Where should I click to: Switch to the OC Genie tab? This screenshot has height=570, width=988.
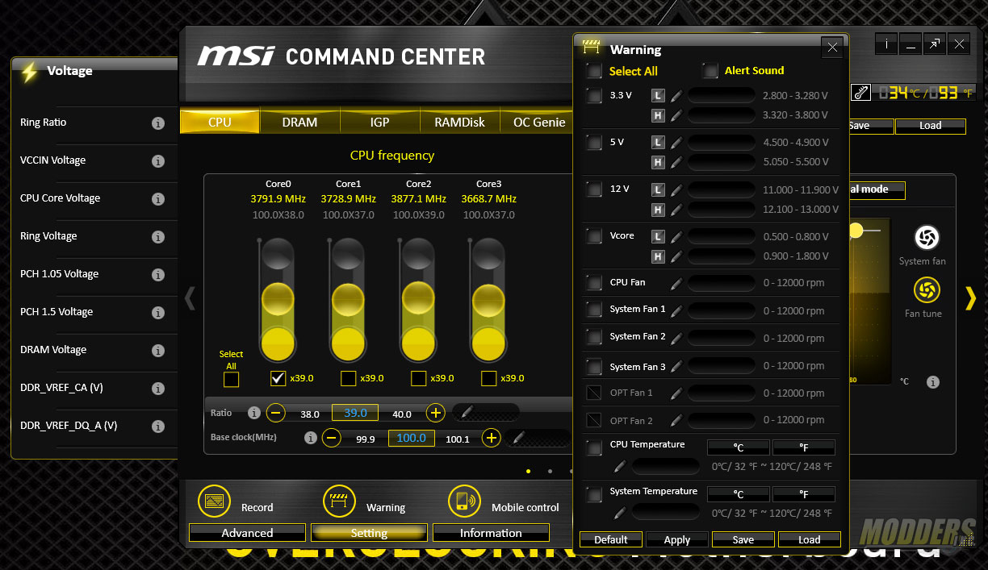point(537,123)
